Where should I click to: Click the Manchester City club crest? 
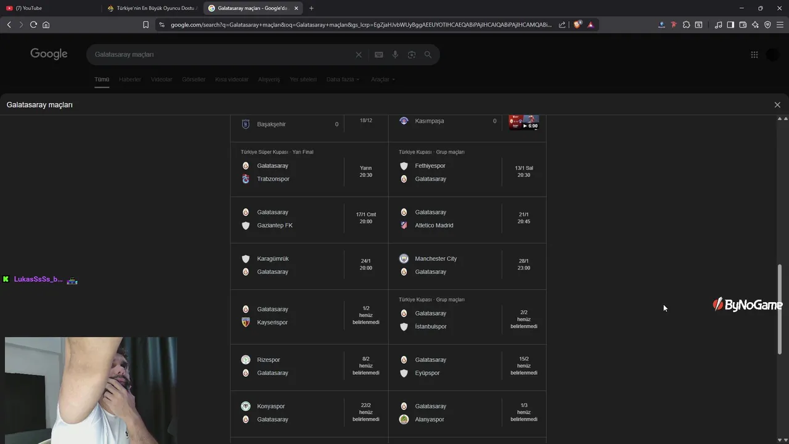(404, 259)
